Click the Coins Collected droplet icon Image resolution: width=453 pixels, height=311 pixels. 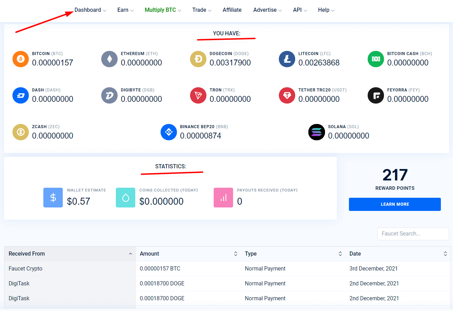pyautogui.click(x=126, y=198)
